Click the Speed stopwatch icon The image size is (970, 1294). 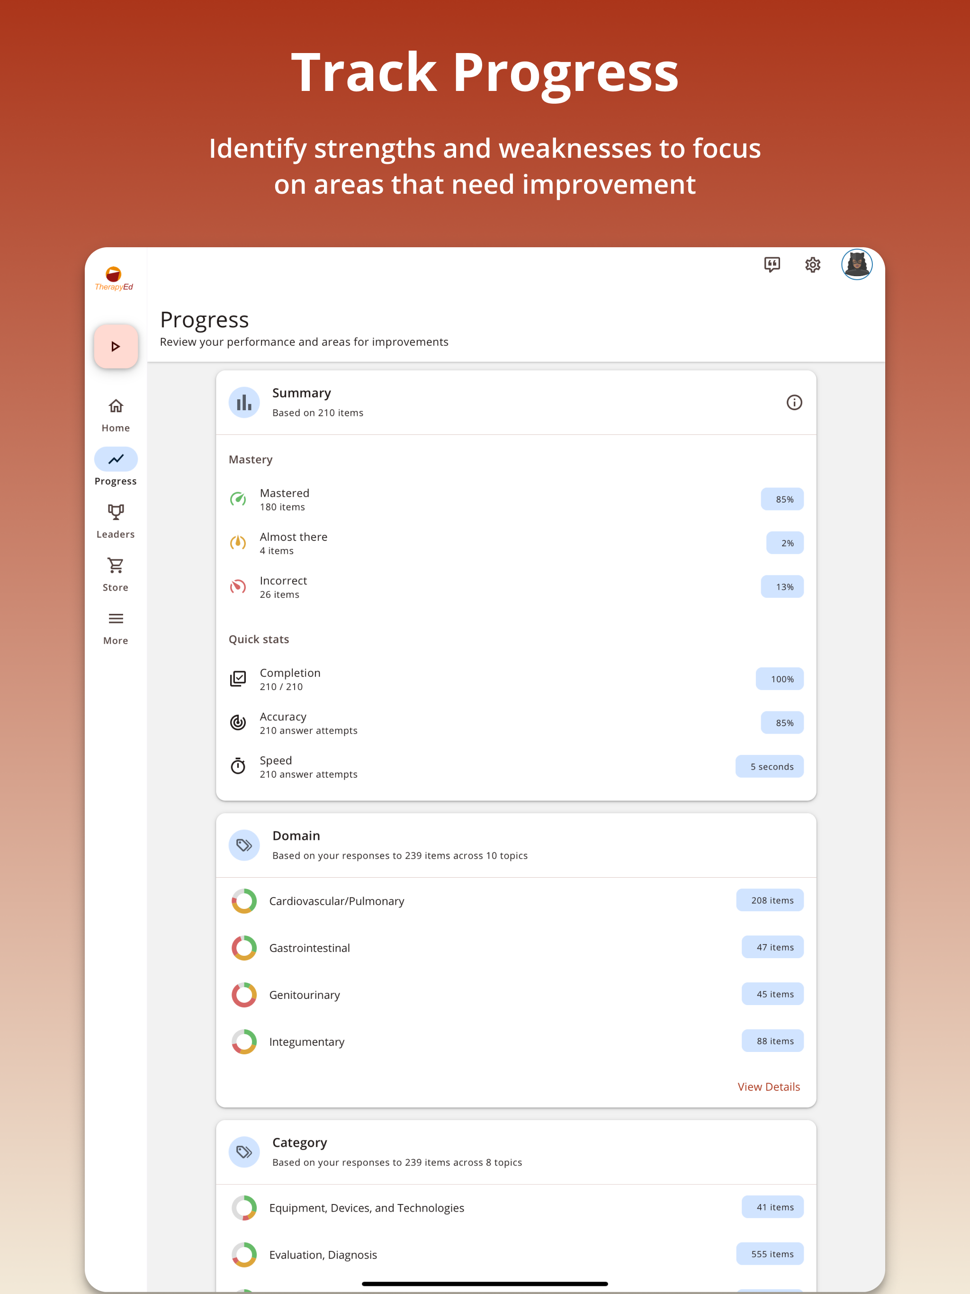click(x=238, y=766)
